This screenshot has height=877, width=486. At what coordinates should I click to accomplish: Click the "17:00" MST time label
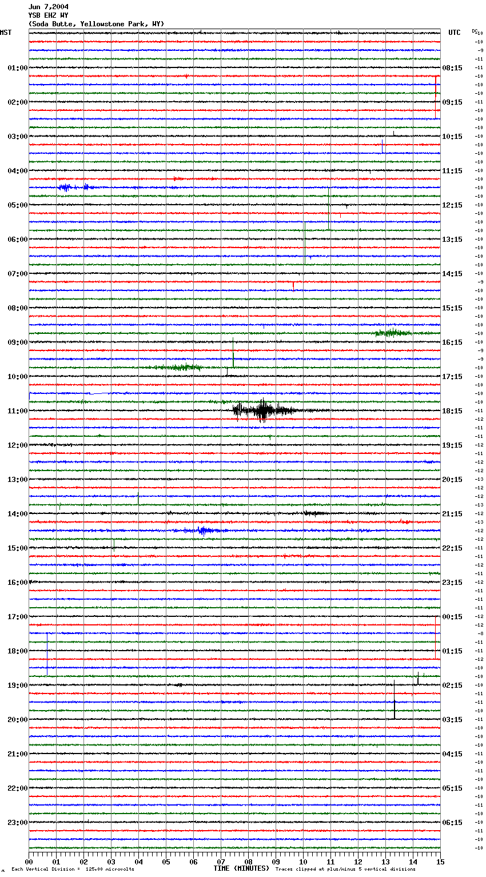18,617
